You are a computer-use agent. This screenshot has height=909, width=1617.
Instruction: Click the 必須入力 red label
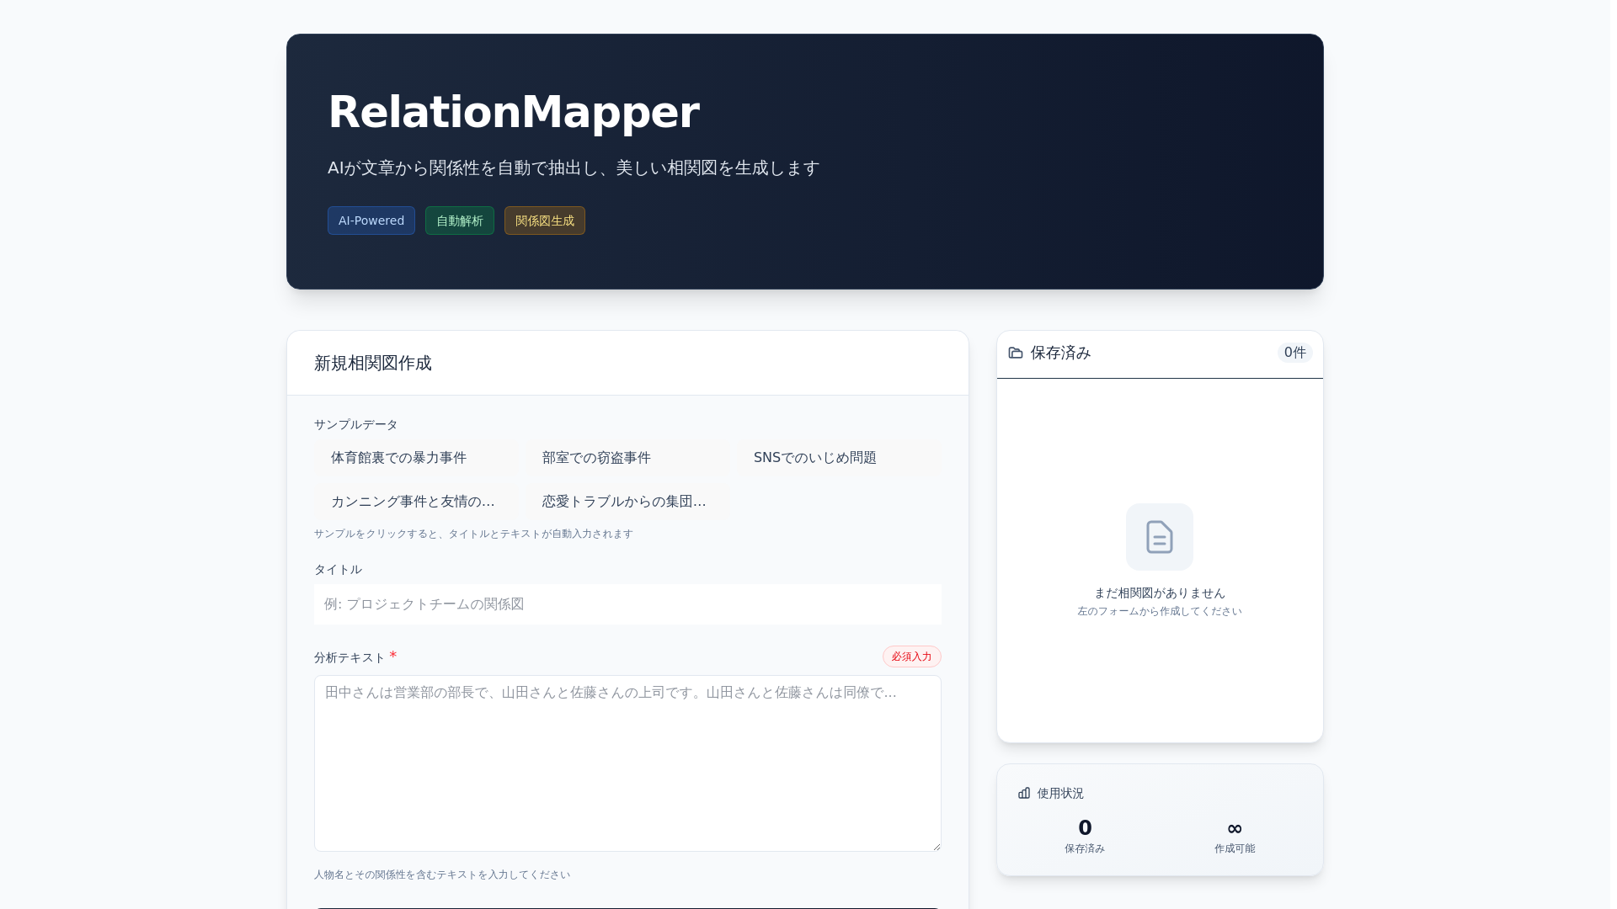click(x=912, y=656)
